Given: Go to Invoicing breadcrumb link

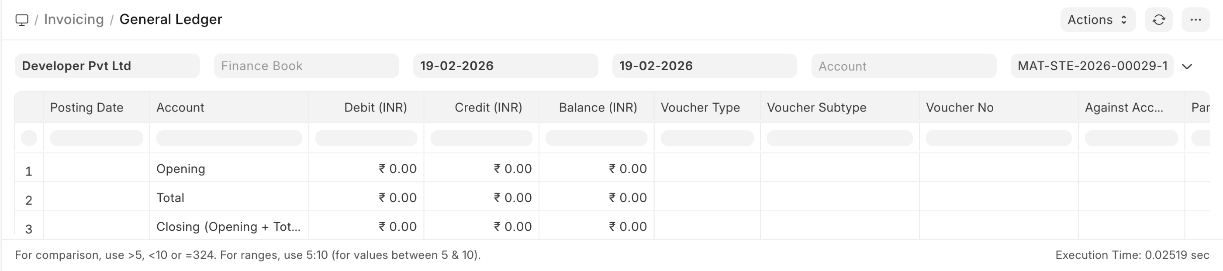Looking at the screenshot, I should (73, 20).
